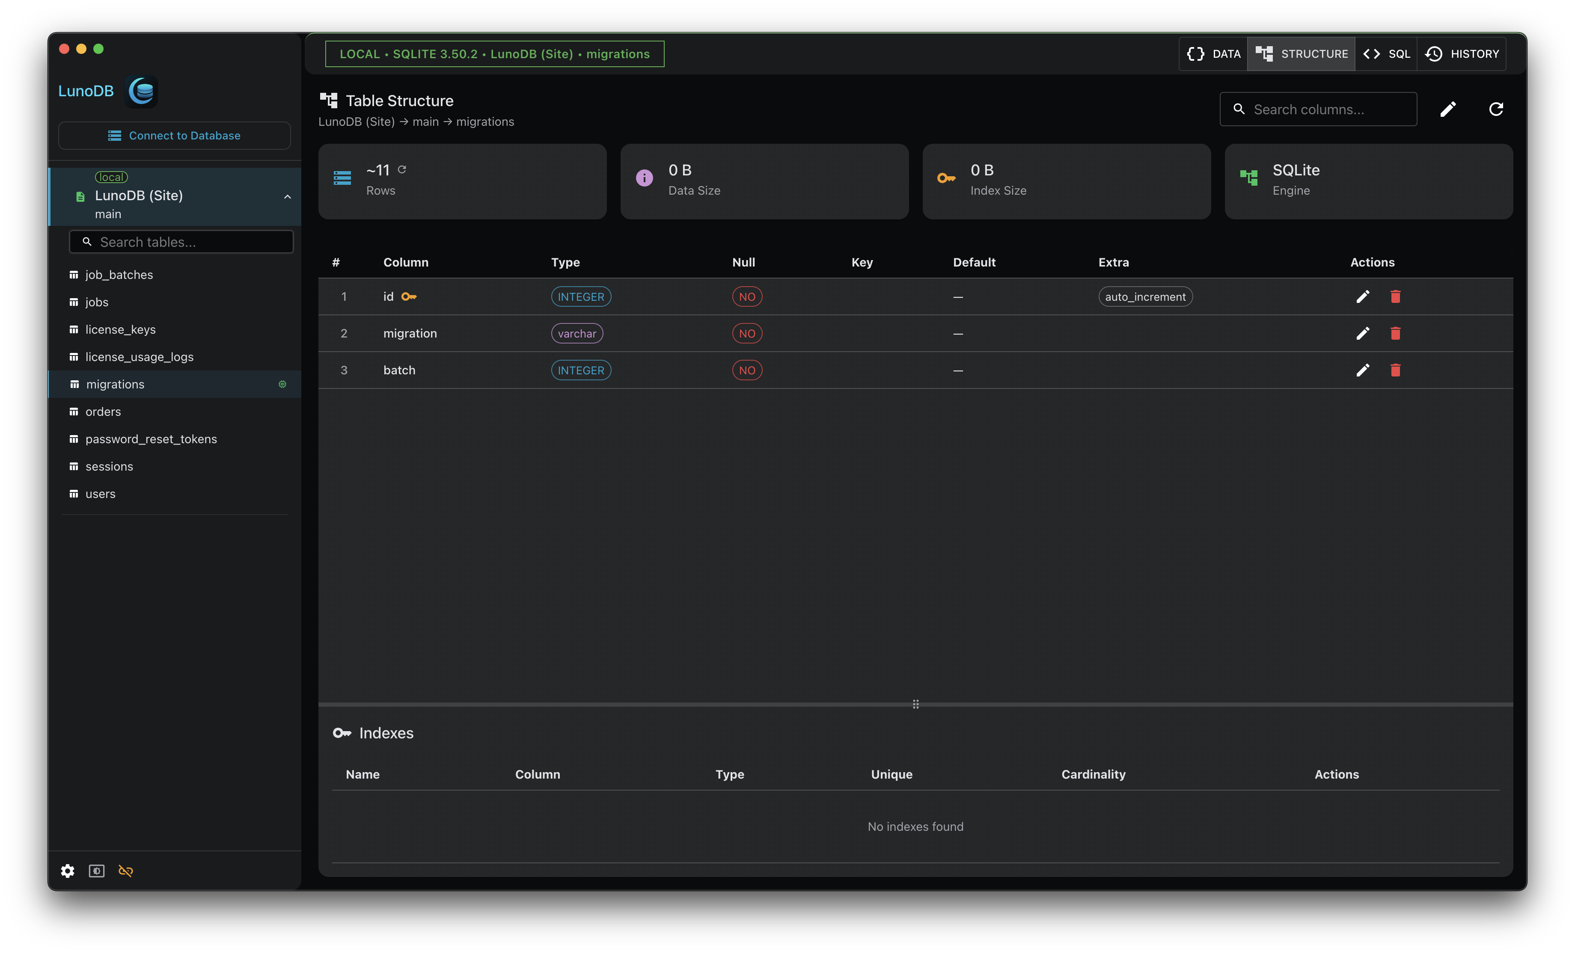Open the password_reset_tokens table
1575x954 pixels.
[151, 439]
